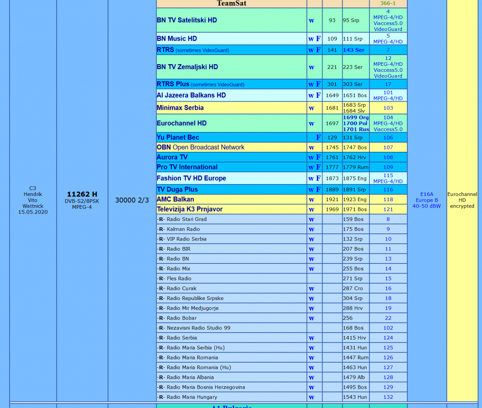This screenshot has height=408, width=482.
Task: Open the 'w' icon for Televizija K3 Prnjavor
Action: pos(311,210)
